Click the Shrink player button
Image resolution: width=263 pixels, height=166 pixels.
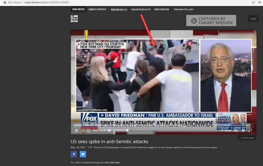coord(247,138)
